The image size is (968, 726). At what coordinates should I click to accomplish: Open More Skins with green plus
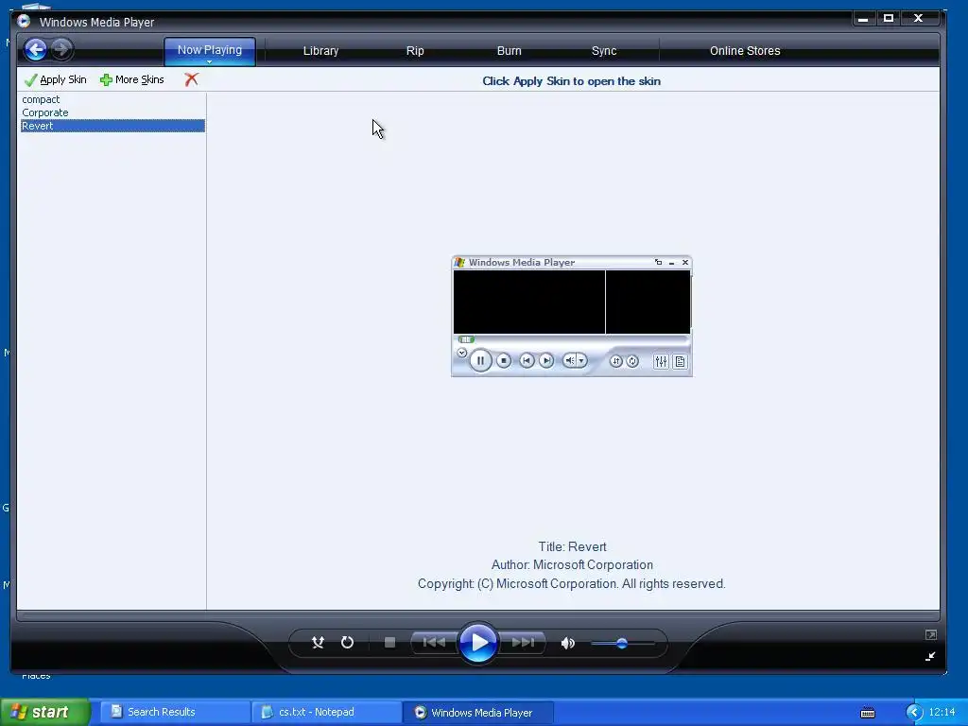point(132,79)
